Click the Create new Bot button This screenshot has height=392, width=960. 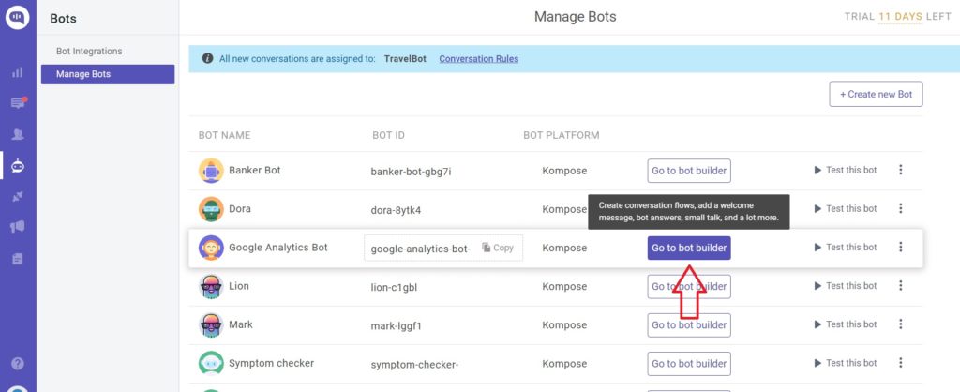(876, 95)
